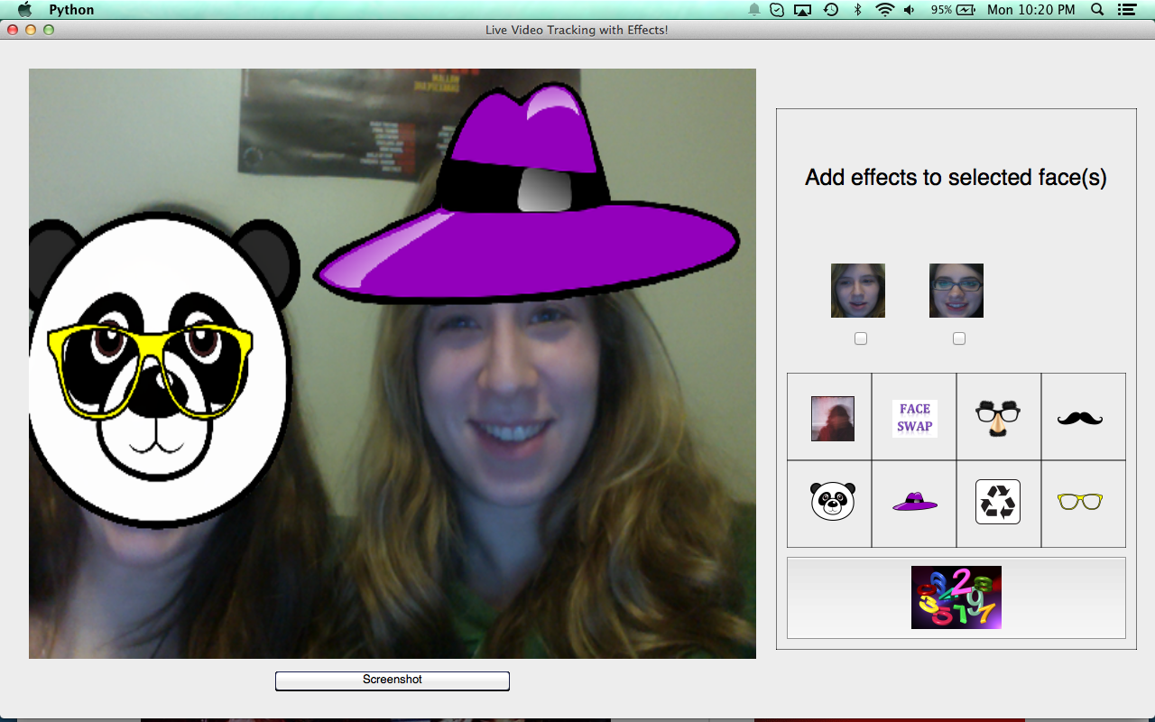Open Spotlight search in menu bar
Screen dimensions: 1155x722
tap(1097, 10)
